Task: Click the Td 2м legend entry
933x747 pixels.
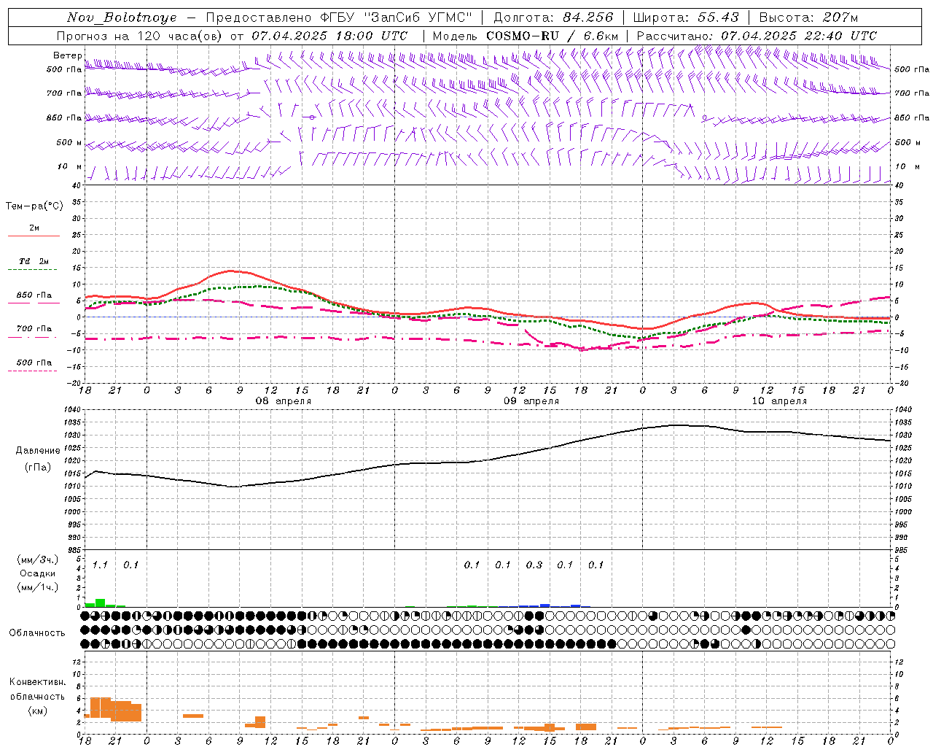Action: click(34, 261)
